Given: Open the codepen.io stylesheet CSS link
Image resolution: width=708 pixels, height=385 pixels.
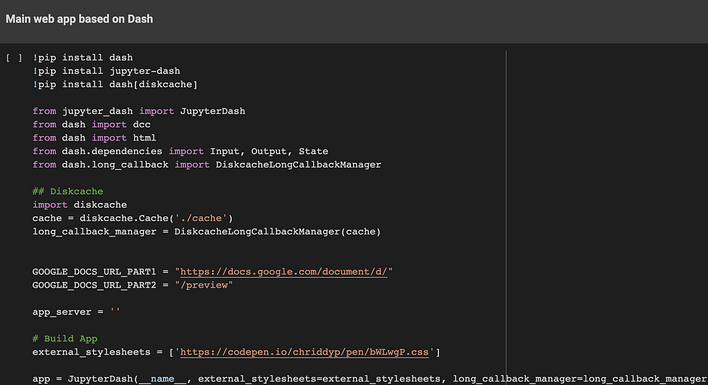Looking at the screenshot, I should pos(304,352).
